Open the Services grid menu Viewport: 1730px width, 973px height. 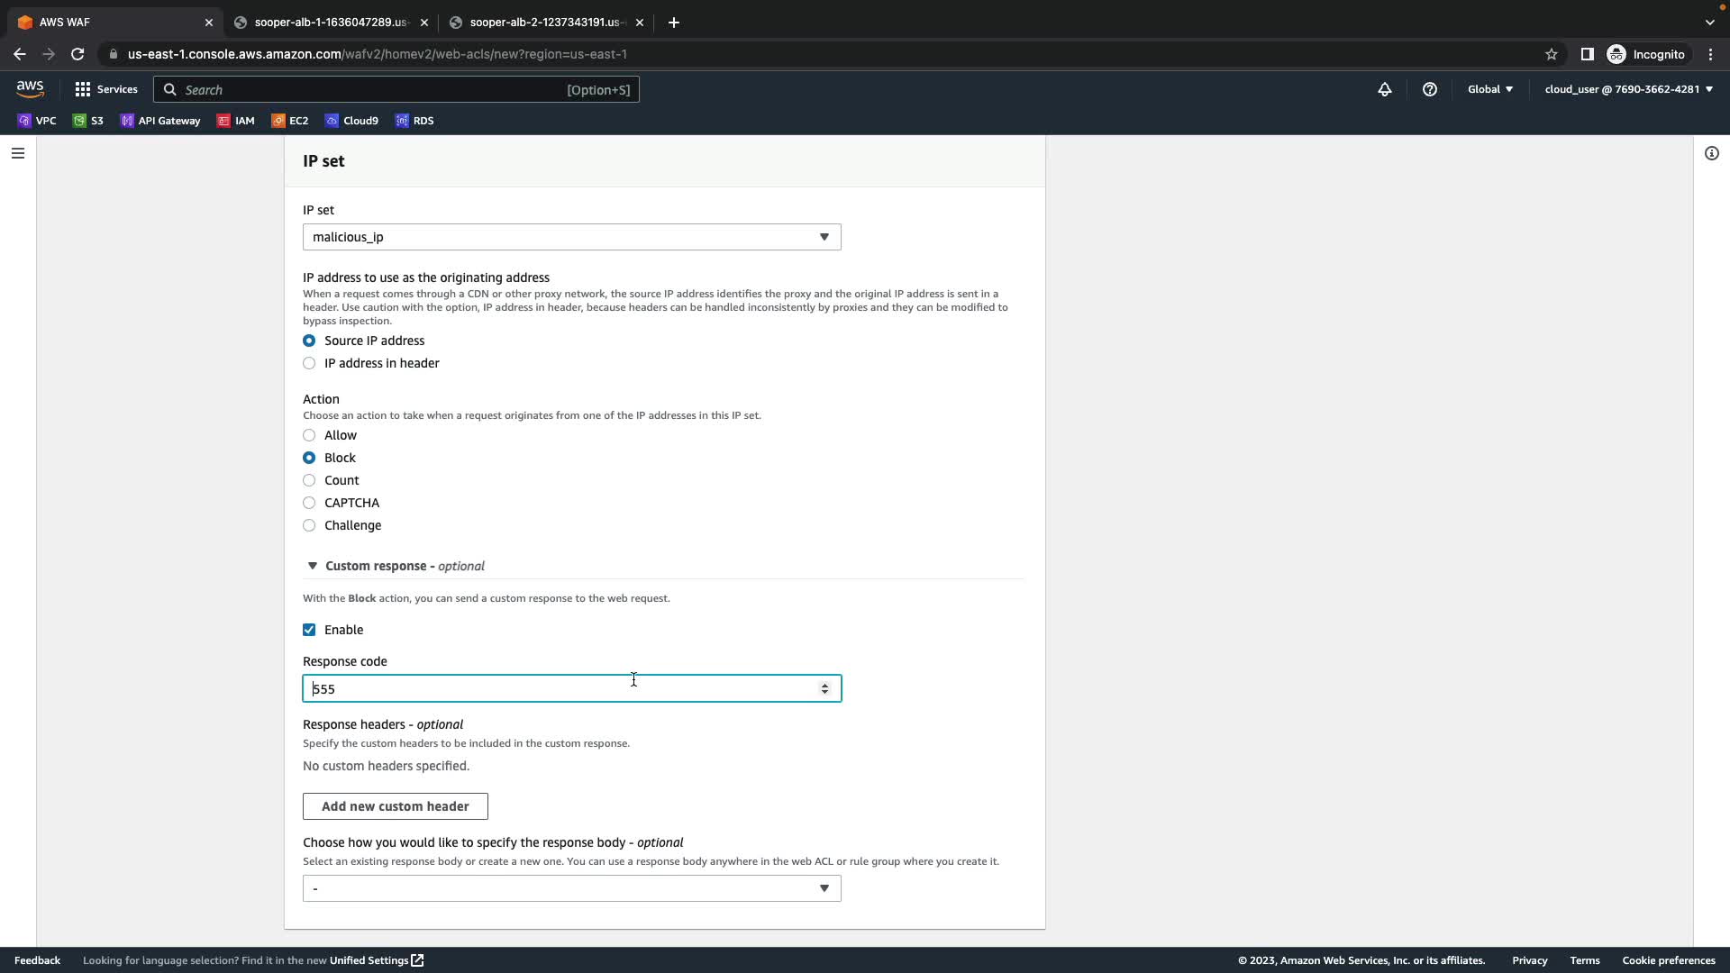[106, 89]
